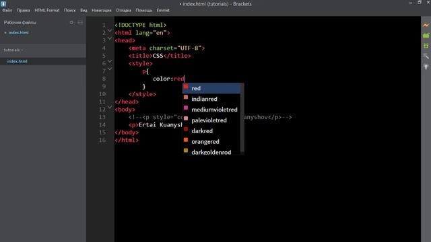This screenshot has width=431, height=242.
Task: Choose the red color hint
Action: 211,88
